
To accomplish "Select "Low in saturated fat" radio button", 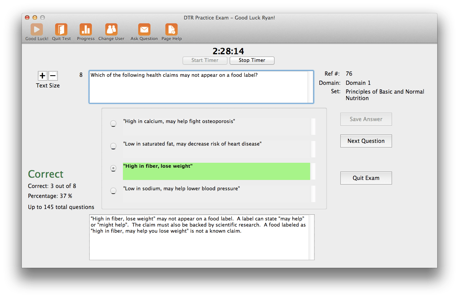I will pyautogui.click(x=113, y=146).
